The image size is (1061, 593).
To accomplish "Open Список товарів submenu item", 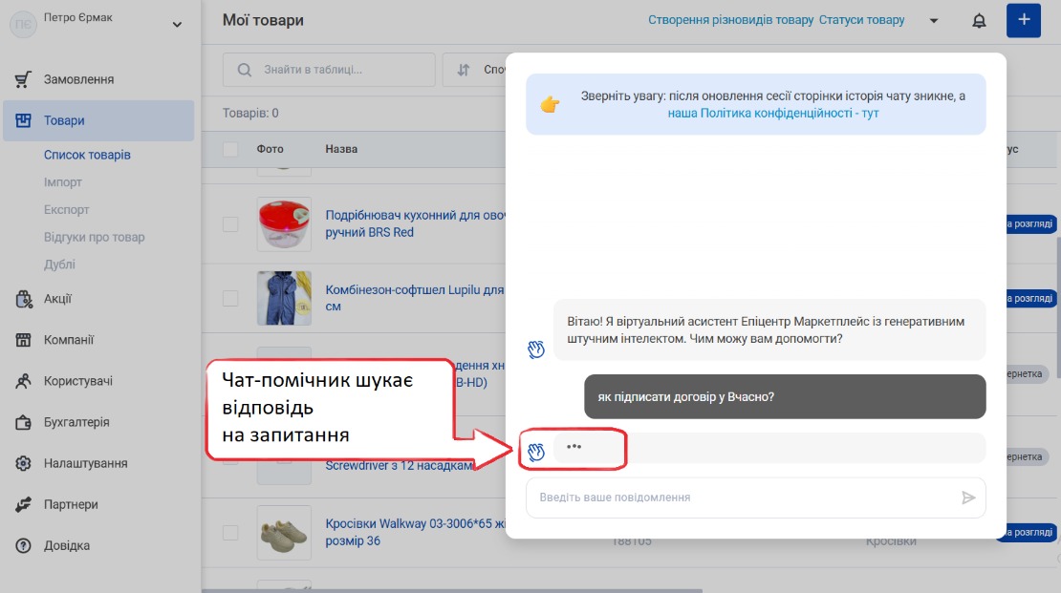I will coord(87,155).
